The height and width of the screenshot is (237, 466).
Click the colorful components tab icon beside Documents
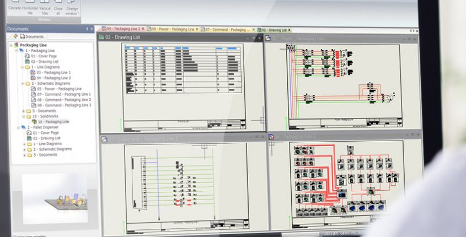coord(15,36)
